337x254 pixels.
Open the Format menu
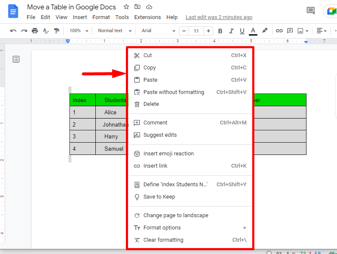click(101, 17)
